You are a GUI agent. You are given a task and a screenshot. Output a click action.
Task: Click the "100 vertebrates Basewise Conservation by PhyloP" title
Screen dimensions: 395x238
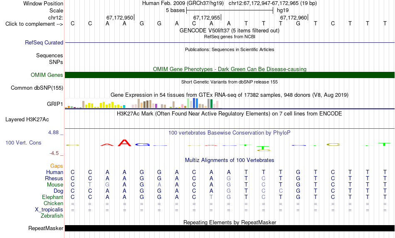pyautogui.click(x=229, y=132)
